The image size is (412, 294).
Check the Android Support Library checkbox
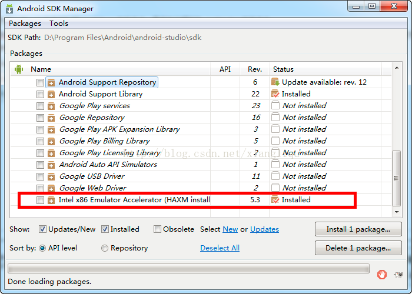[x=40, y=94]
